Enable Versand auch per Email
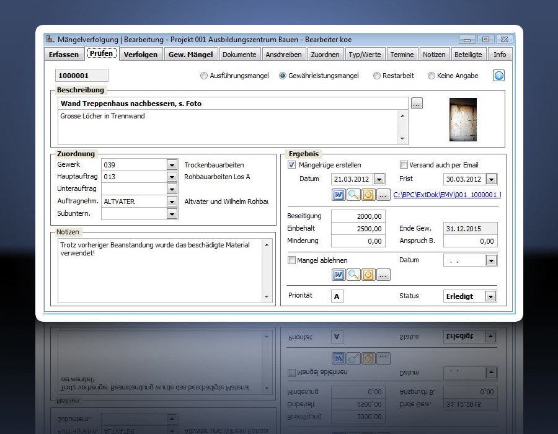The width and height of the screenshot is (558, 434). pos(404,165)
